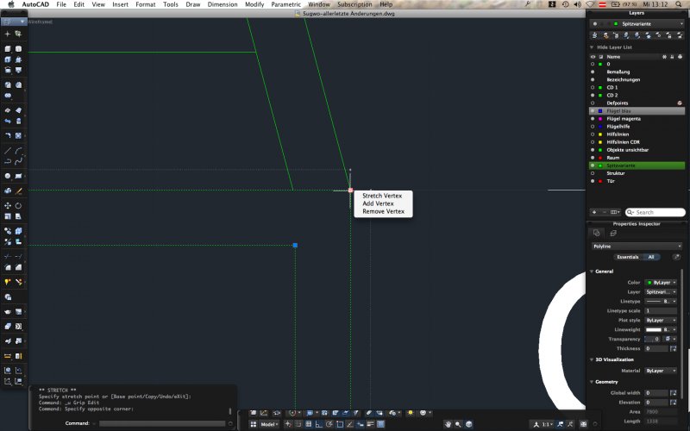690x431 pixels.
Task: Choose Add Vertex from context menu
Action: [378, 203]
